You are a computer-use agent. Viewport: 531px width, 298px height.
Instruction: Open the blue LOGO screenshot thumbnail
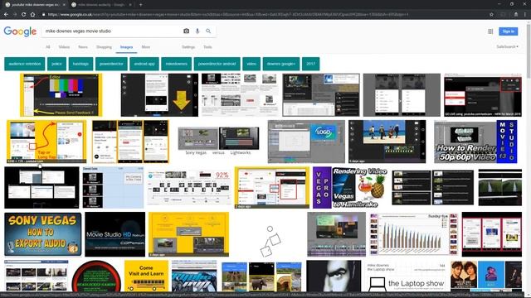(306, 142)
